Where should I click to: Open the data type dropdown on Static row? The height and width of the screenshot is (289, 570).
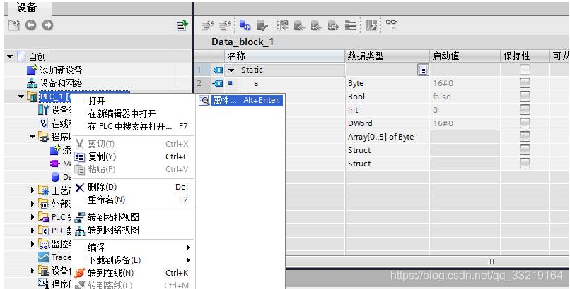pos(423,70)
